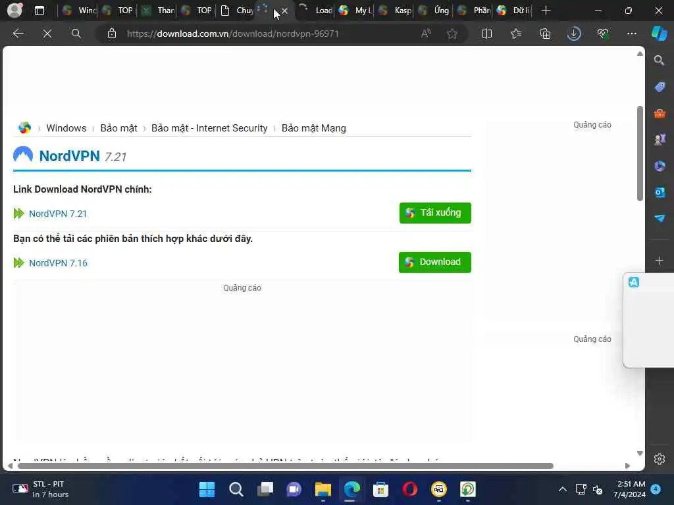Open File Explorer from taskbar
Screen dimensions: 674x505
(323, 489)
